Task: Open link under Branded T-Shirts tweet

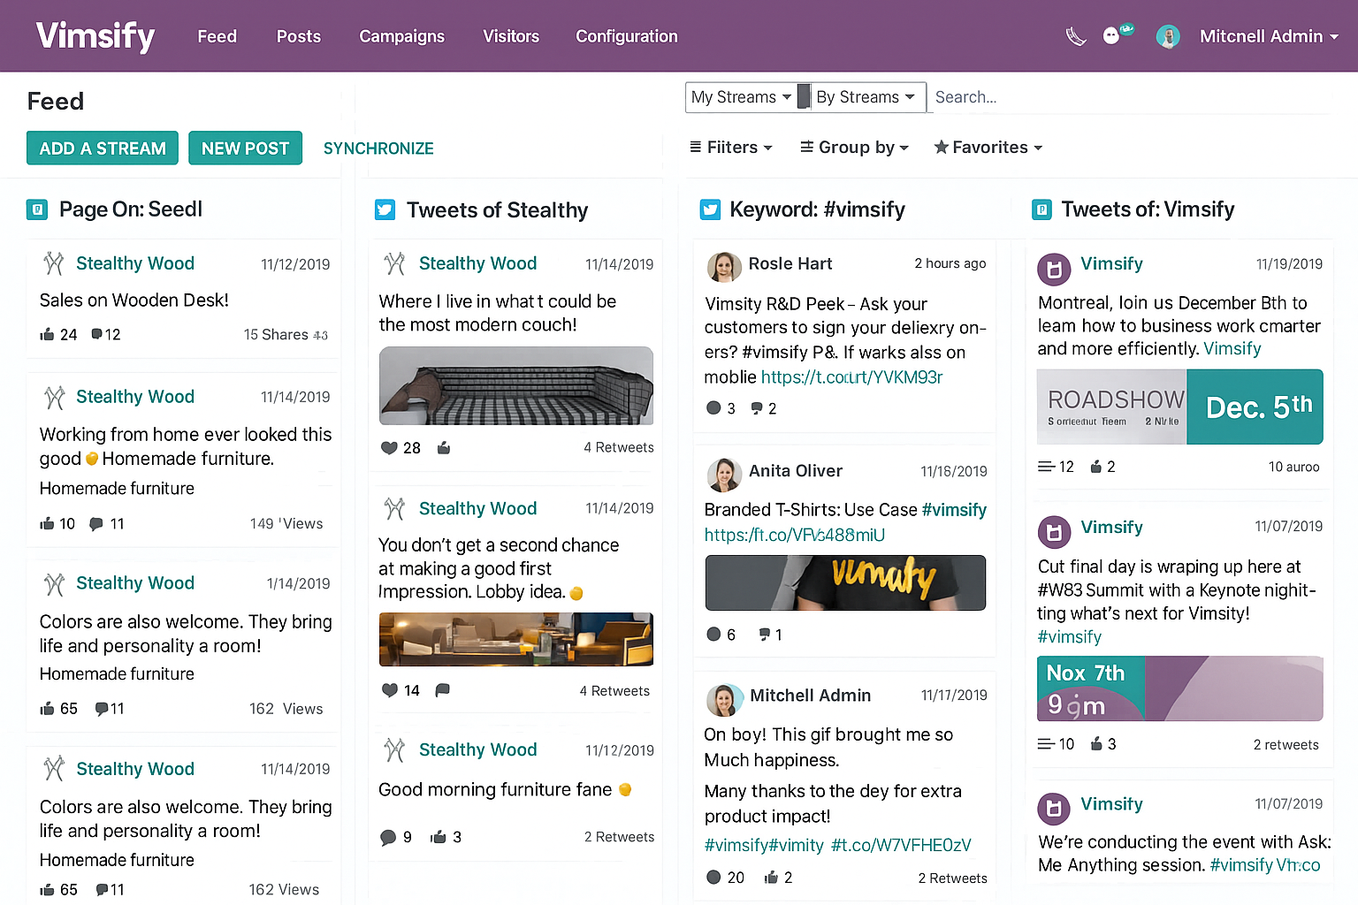Action: 794,535
